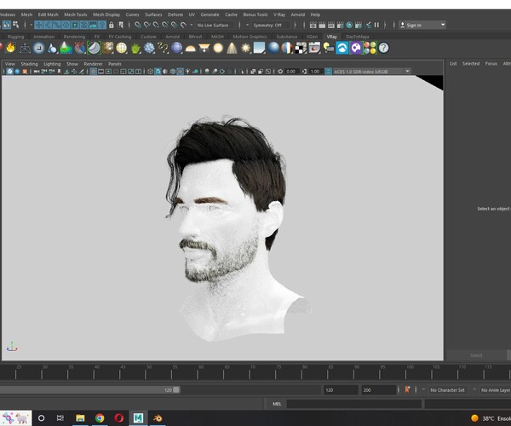Screen dimensions: 511x426
Task: Open the viewport Renderer menu
Action: click(93, 64)
